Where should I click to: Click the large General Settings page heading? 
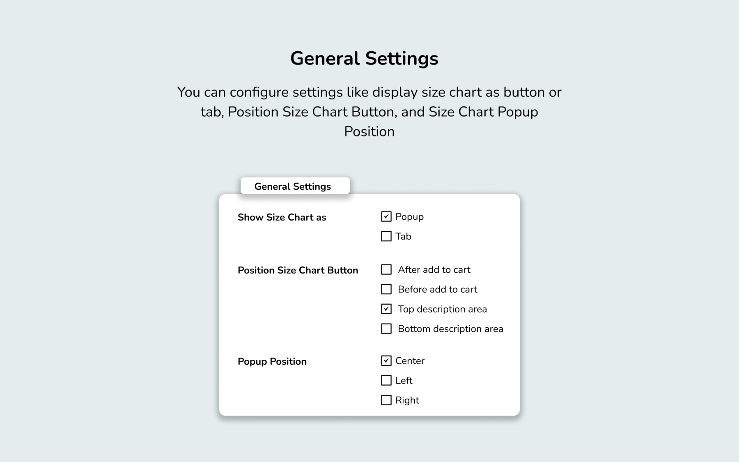pyautogui.click(x=364, y=58)
